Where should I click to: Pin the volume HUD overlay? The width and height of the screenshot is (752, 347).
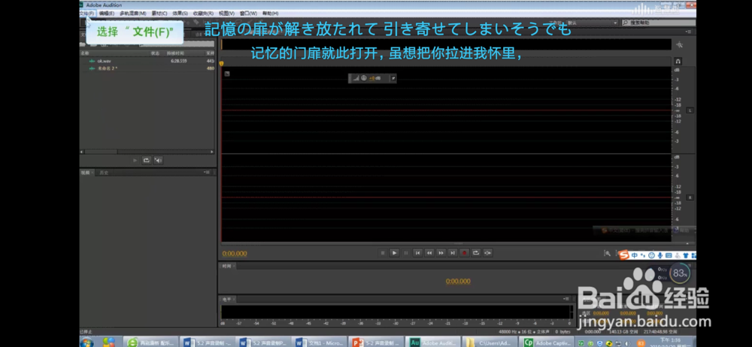point(393,78)
